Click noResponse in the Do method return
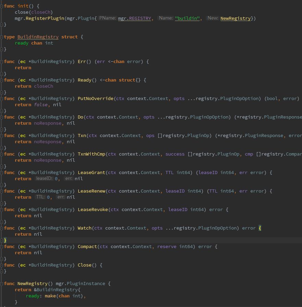 click(48, 123)
